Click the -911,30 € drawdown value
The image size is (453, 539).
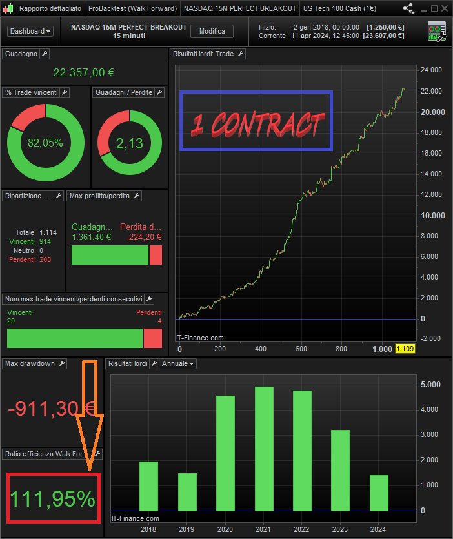click(52, 409)
